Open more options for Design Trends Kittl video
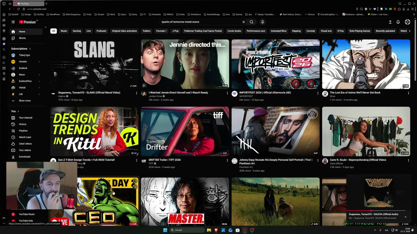417x234 pixels. (x=137, y=161)
